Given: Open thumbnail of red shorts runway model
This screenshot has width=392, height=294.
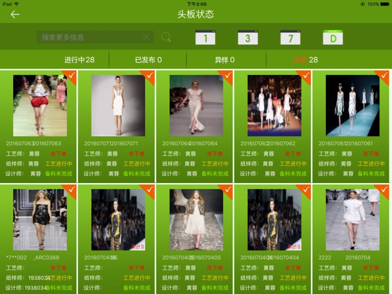Looking at the screenshot, I should click(x=40, y=106).
